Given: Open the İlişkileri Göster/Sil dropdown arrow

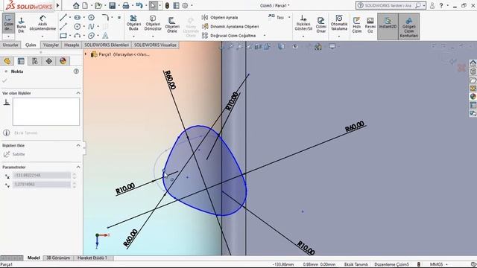Looking at the screenshot, I should [303, 36].
